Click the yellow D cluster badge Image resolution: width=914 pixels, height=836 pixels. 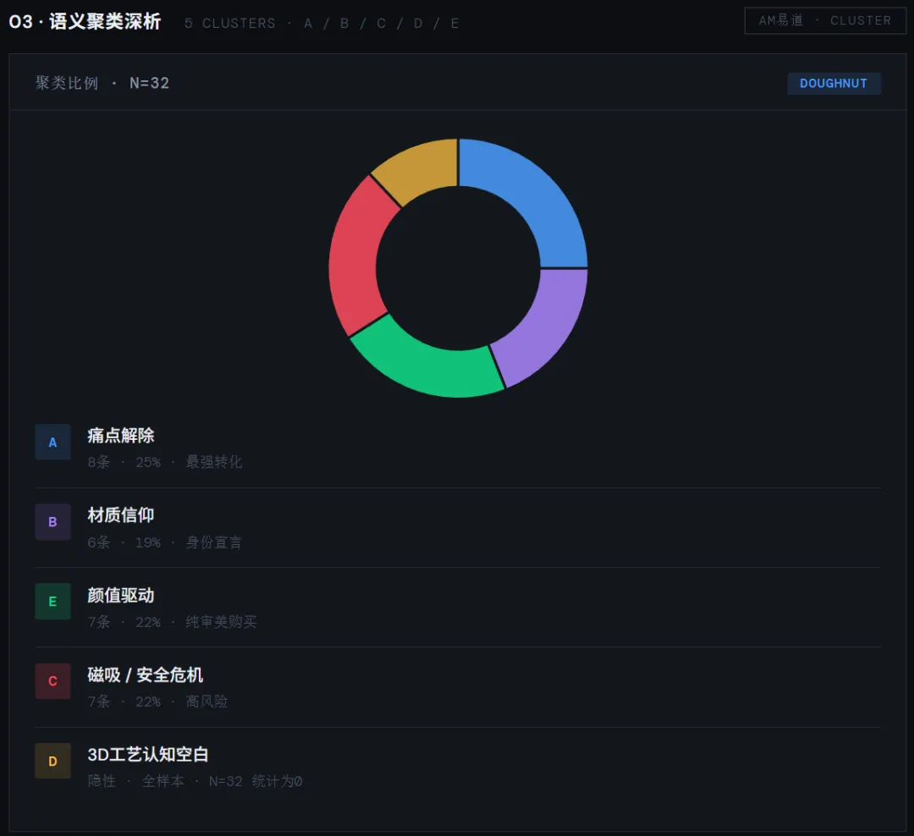click(x=52, y=761)
